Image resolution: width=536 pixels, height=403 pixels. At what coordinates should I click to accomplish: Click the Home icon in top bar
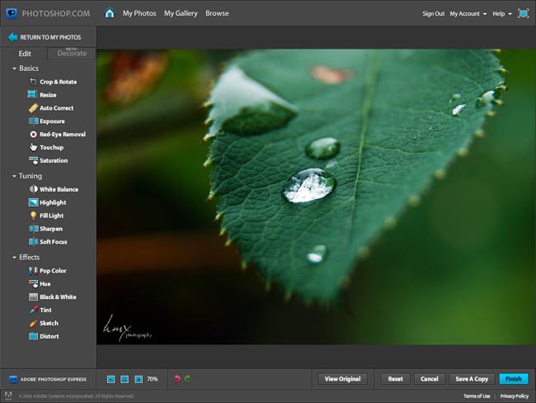[110, 13]
